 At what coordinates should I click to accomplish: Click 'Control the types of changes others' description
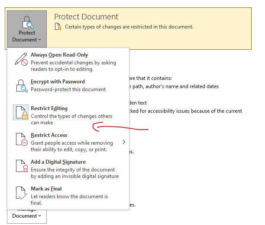tap(71, 116)
